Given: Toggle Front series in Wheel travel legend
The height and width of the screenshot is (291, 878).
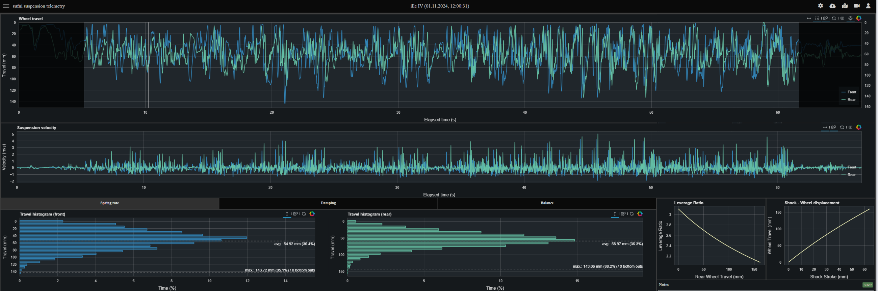Looking at the screenshot, I should tap(849, 92).
